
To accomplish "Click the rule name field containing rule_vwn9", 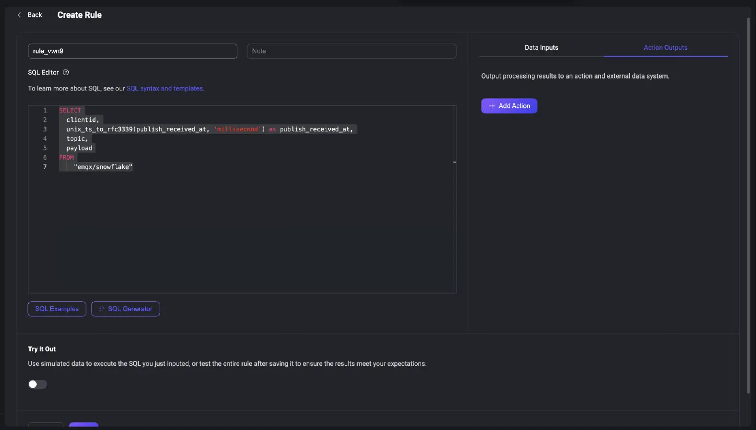I will 132,51.
